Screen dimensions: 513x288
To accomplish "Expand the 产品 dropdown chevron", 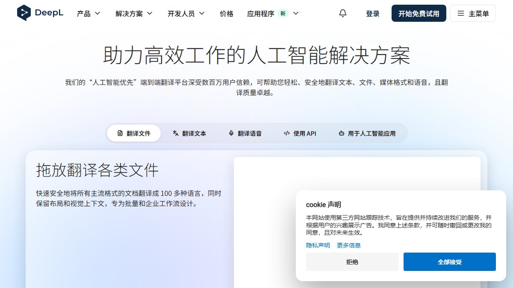I will coord(97,13).
